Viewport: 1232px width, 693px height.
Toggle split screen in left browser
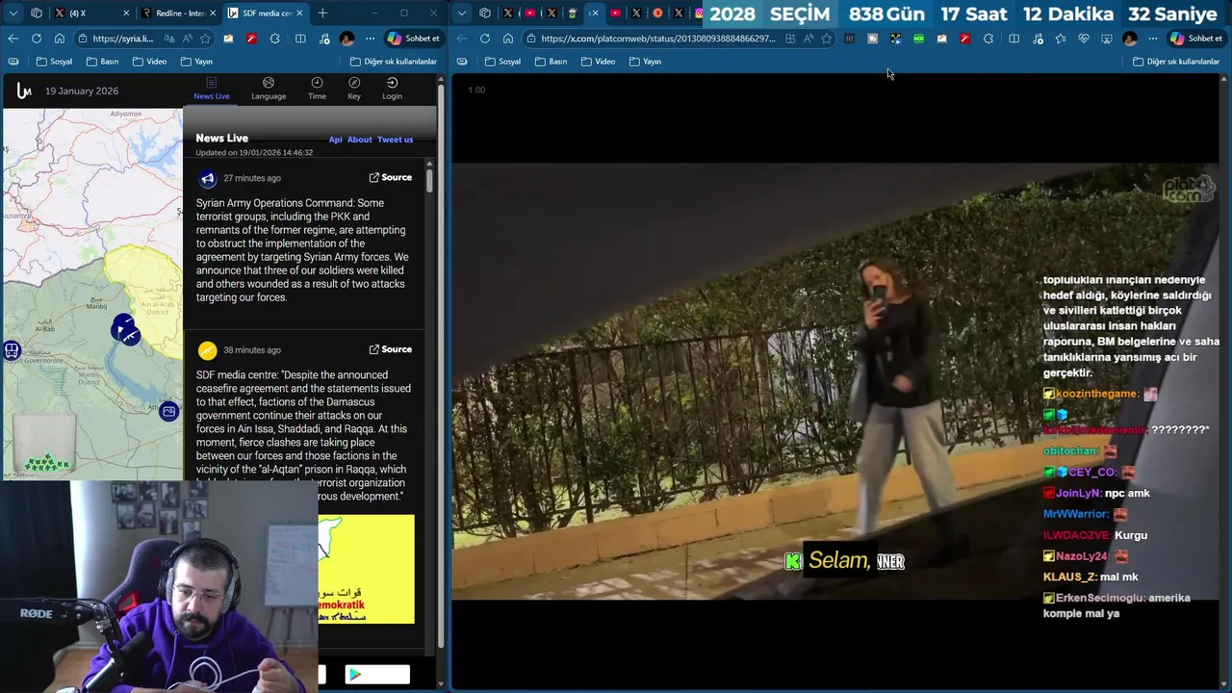(300, 38)
